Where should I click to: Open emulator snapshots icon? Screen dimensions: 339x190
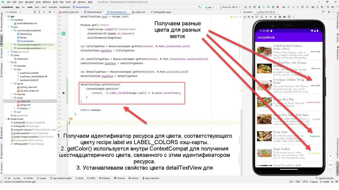(x=289, y=17)
